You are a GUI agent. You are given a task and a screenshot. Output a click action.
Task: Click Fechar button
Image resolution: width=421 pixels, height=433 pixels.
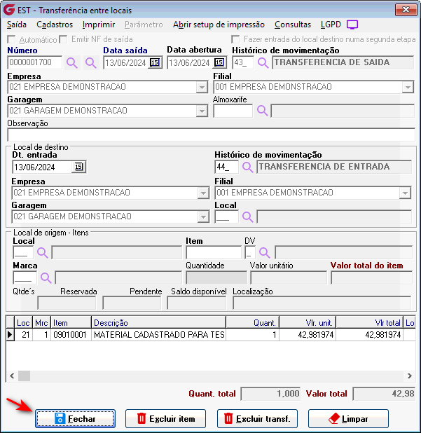pyautogui.click(x=75, y=419)
